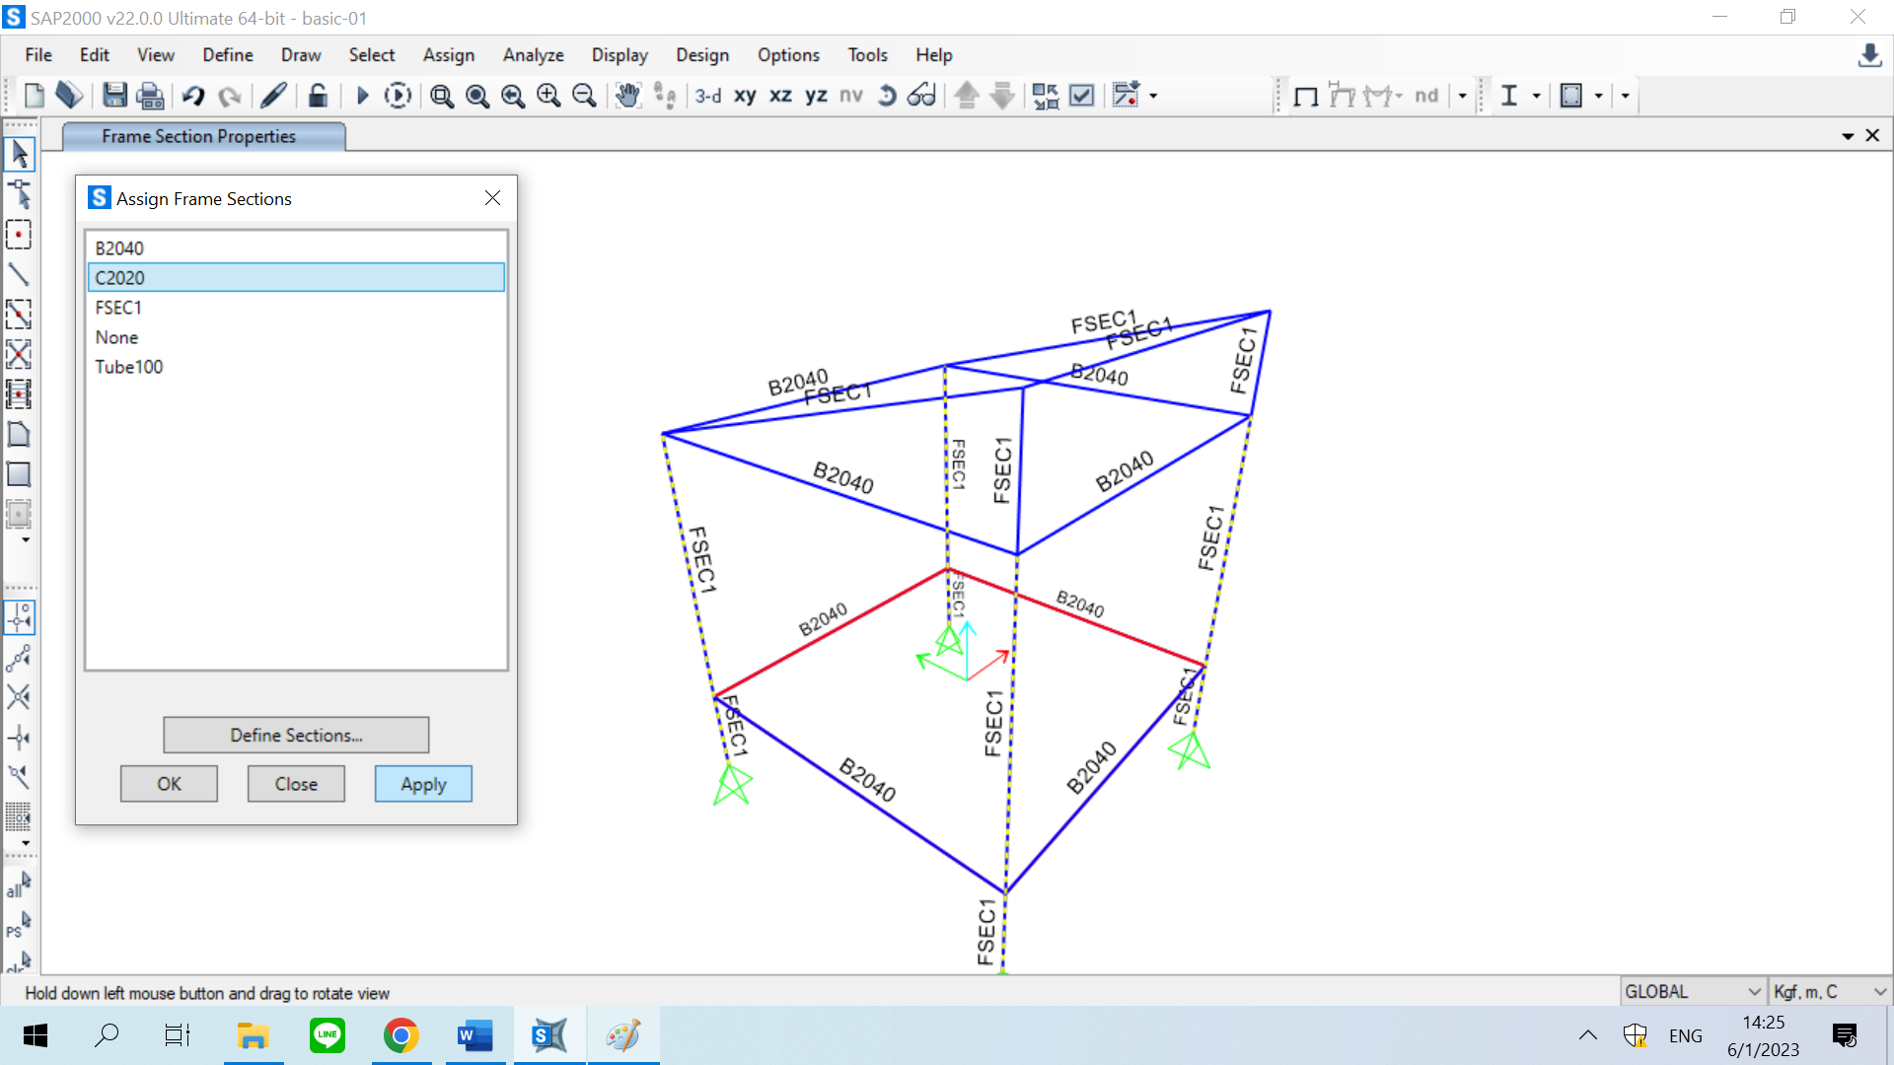Image resolution: width=1894 pixels, height=1065 pixels.
Task: Click the Run Analysis play icon
Action: click(x=362, y=96)
